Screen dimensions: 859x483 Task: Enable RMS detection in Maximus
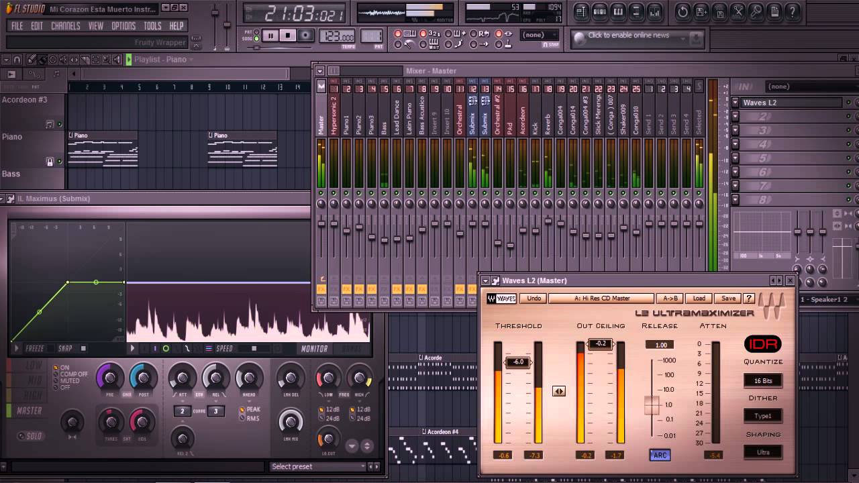pos(250,419)
